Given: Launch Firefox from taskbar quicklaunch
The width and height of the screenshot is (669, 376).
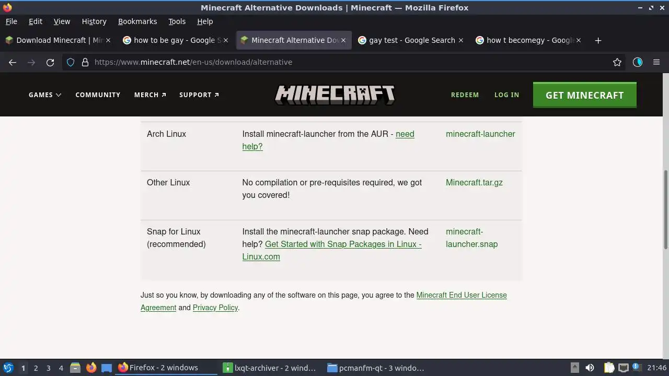Looking at the screenshot, I should pyautogui.click(x=91, y=368).
